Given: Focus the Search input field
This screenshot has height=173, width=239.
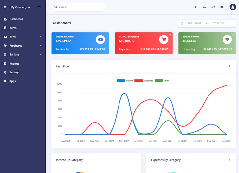Looking at the screenshot, I should (x=79, y=7).
